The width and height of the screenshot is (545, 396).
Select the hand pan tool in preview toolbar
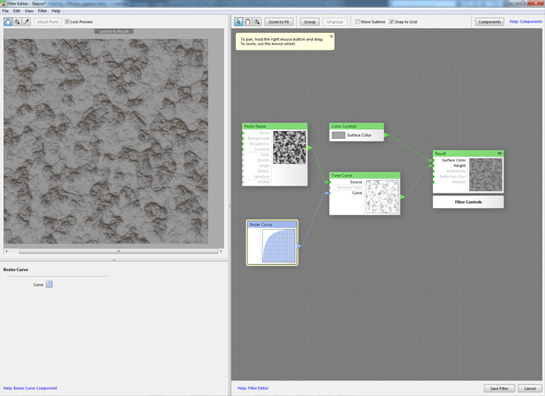[x=8, y=22]
